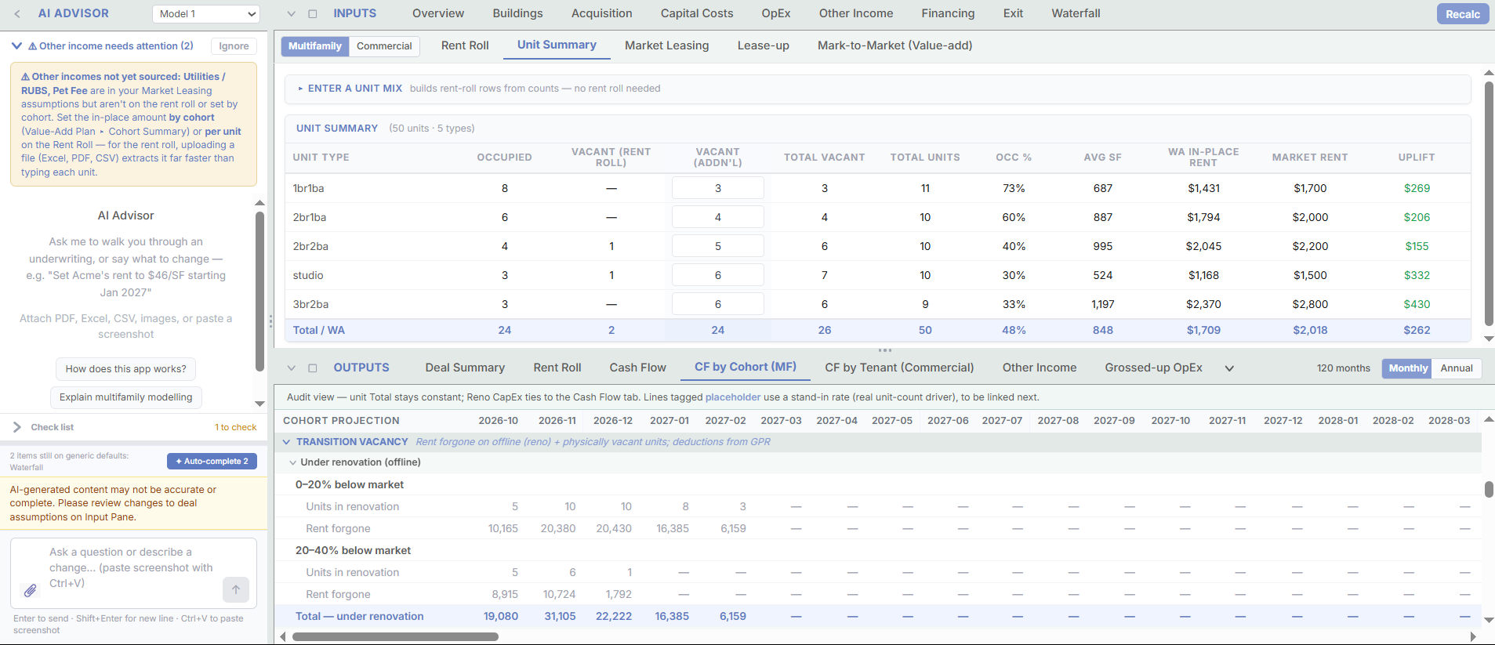Set the projection view to Monthly
The image size is (1495, 645).
tap(1408, 368)
